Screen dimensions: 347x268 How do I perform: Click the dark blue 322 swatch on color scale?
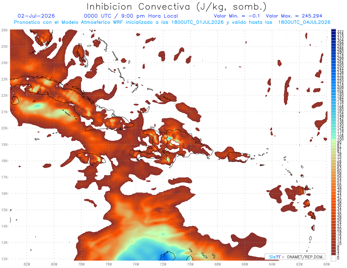334,31
